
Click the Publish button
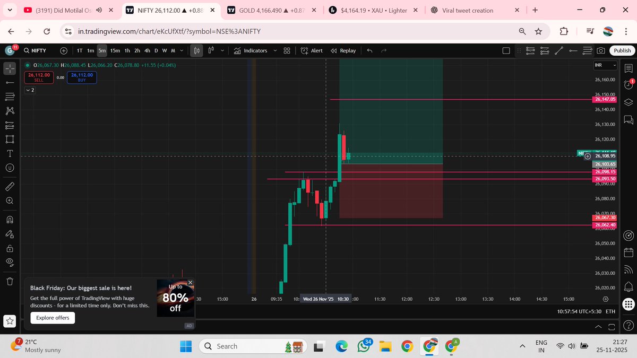point(622,50)
